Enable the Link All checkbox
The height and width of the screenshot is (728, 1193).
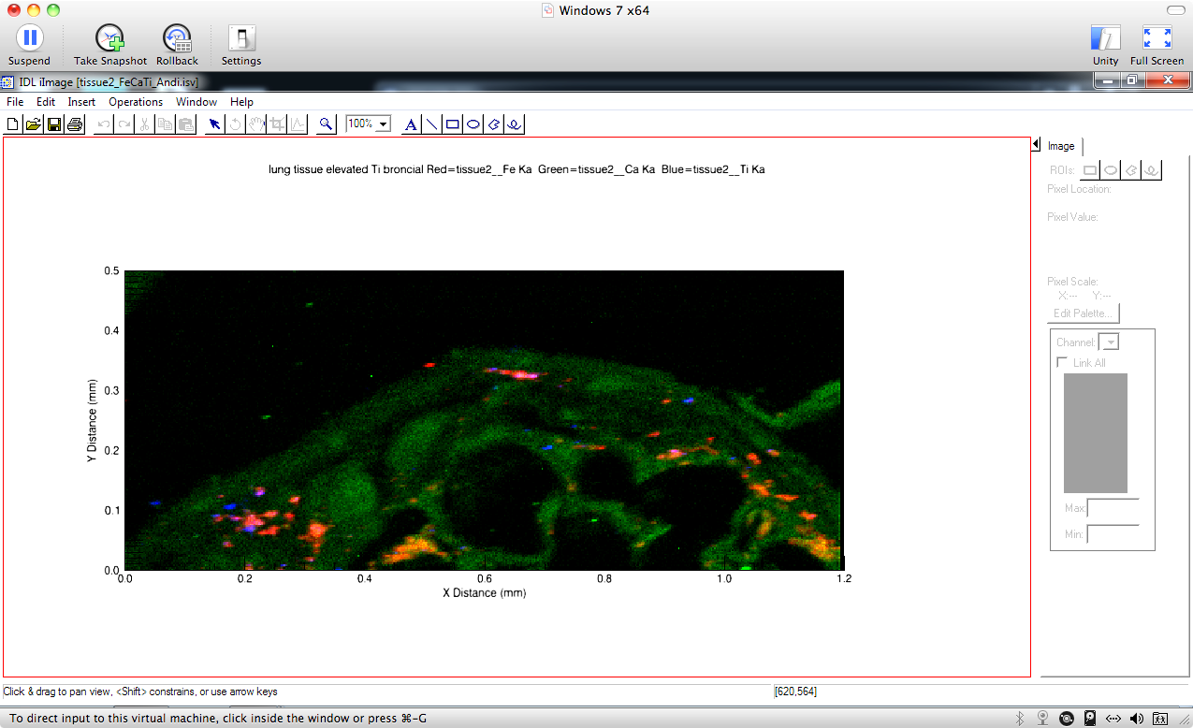tap(1062, 363)
